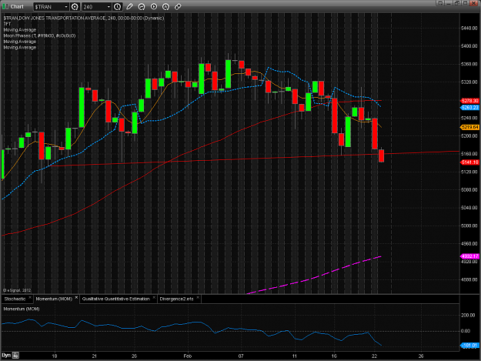
Task: Close the Divergence2.efs tab
Action: 198,298
